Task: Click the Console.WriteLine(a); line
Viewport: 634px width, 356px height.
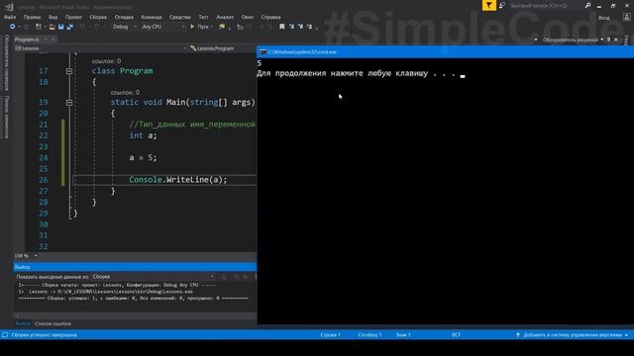Action: tap(178, 180)
